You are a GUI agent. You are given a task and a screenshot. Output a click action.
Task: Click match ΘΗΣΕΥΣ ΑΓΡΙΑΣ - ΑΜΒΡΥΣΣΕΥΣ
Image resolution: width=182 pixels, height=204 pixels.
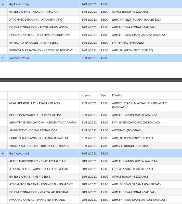[x=30, y=177]
